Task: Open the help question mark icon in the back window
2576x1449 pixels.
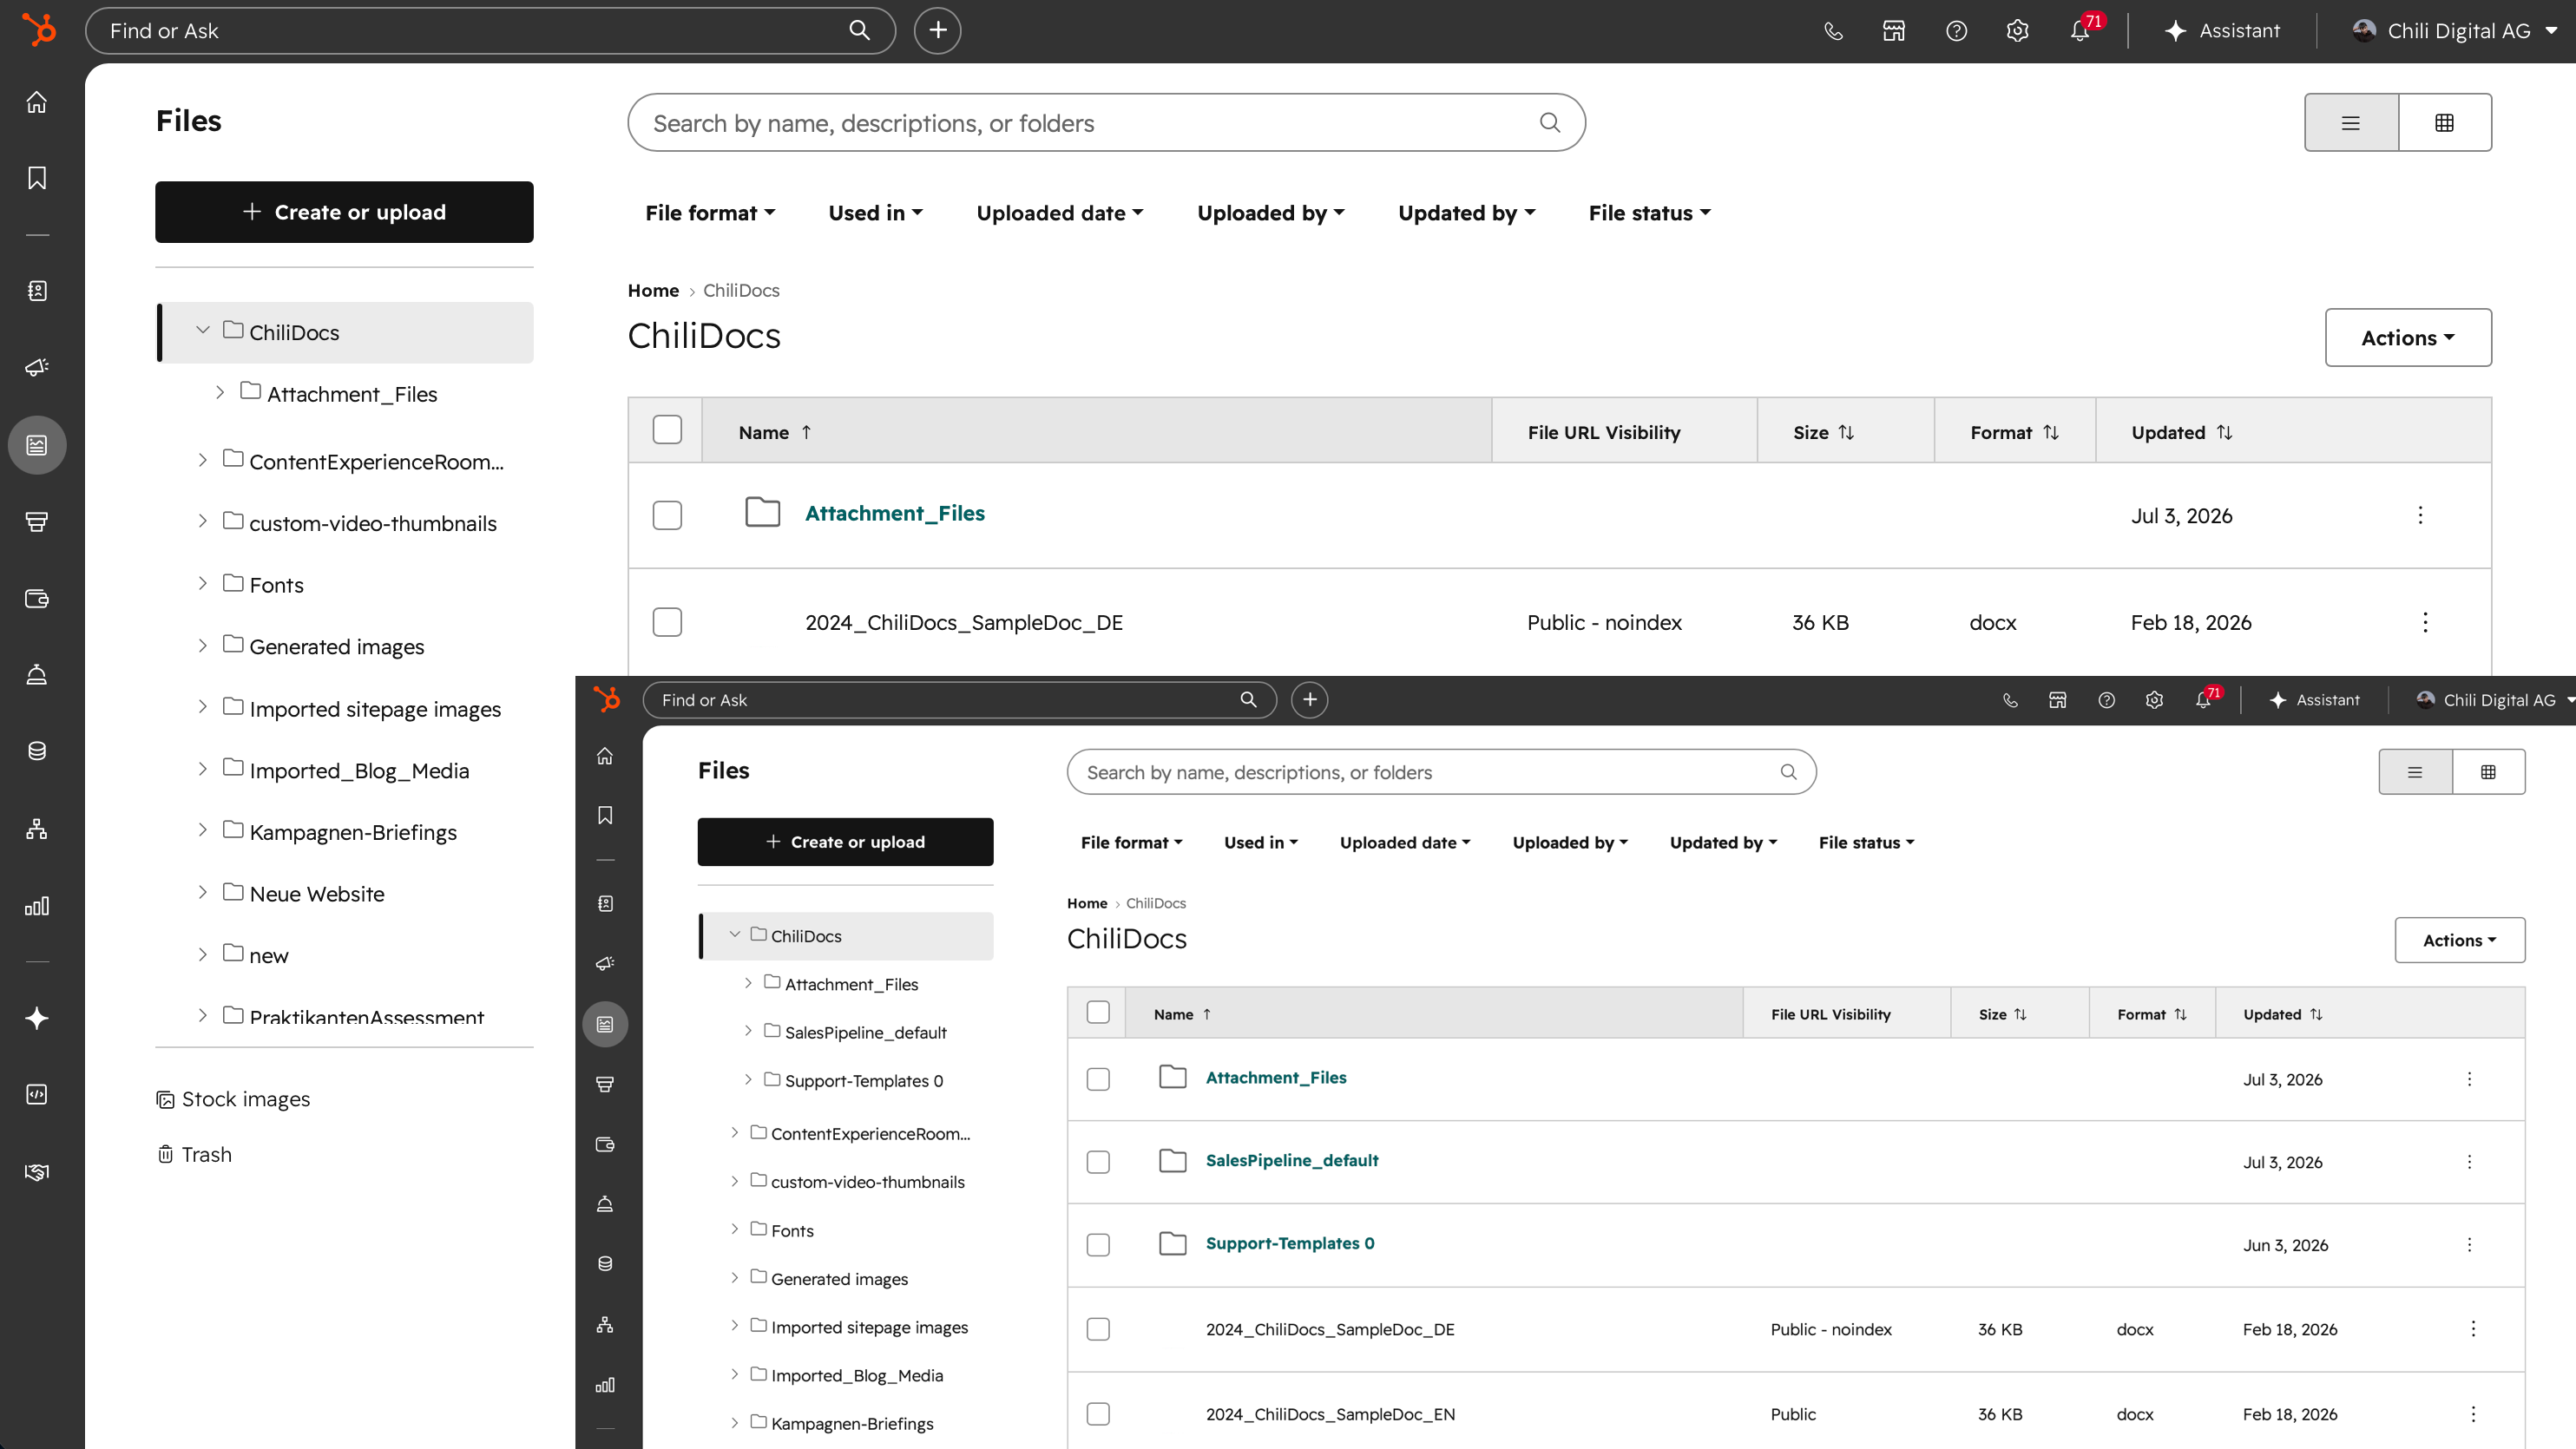Action: click(x=1956, y=31)
